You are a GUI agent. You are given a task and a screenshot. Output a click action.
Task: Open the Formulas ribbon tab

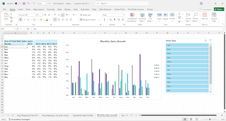(51, 9)
